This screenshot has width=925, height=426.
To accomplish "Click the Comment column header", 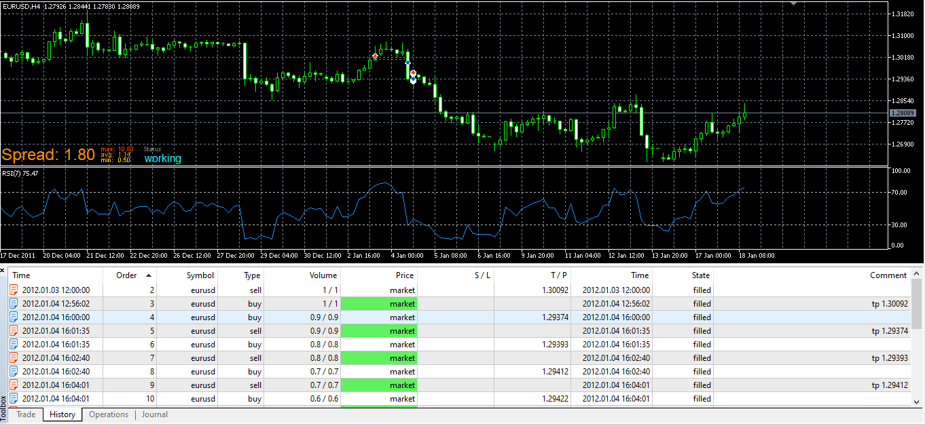I will 888,275.
